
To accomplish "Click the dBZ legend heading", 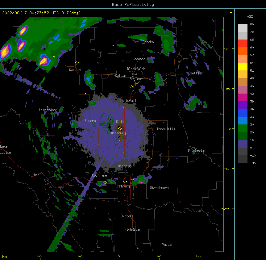I will click(x=250, y=16).
